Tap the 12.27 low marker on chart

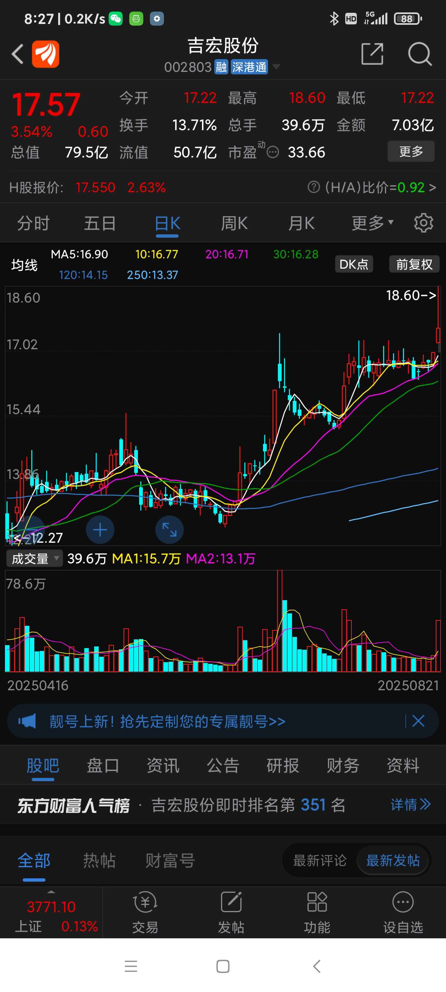(38, 538)
